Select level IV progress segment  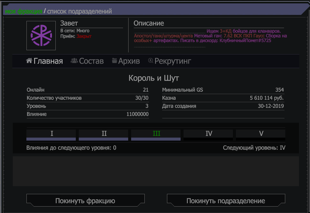click(208, 135)
